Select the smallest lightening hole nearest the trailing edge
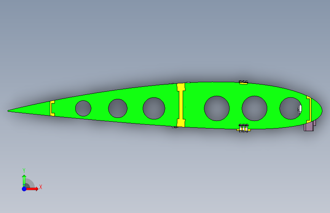The width and height of the screenshot is (330, 213). 83,108
